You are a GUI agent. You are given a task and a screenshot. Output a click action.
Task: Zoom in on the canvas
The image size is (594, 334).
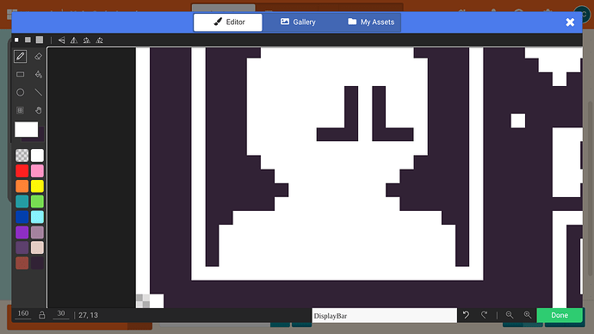pos(528,315)
